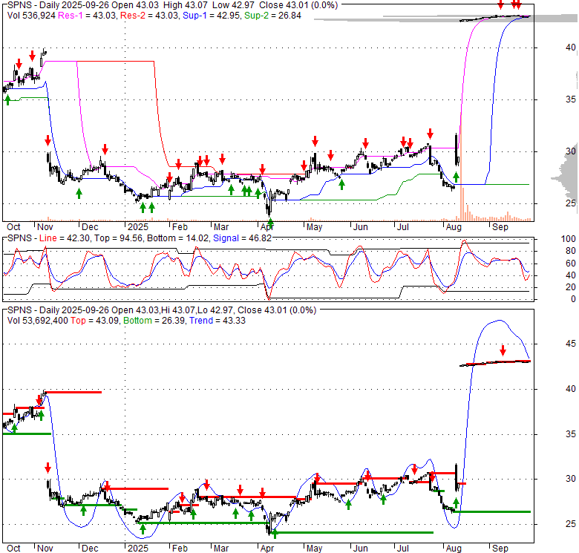Click the 'Sep' month label under bottom chart
The width and height of the screenshot is (579, 553).
pos(500,549)
